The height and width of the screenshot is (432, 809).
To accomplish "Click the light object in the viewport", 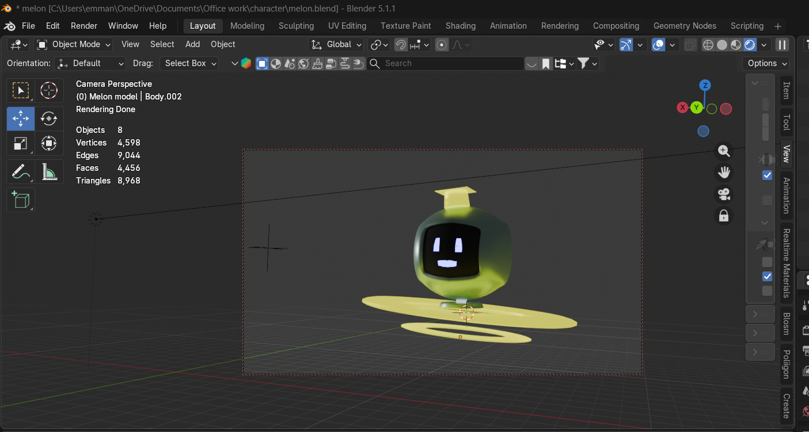I will [96, 219].
